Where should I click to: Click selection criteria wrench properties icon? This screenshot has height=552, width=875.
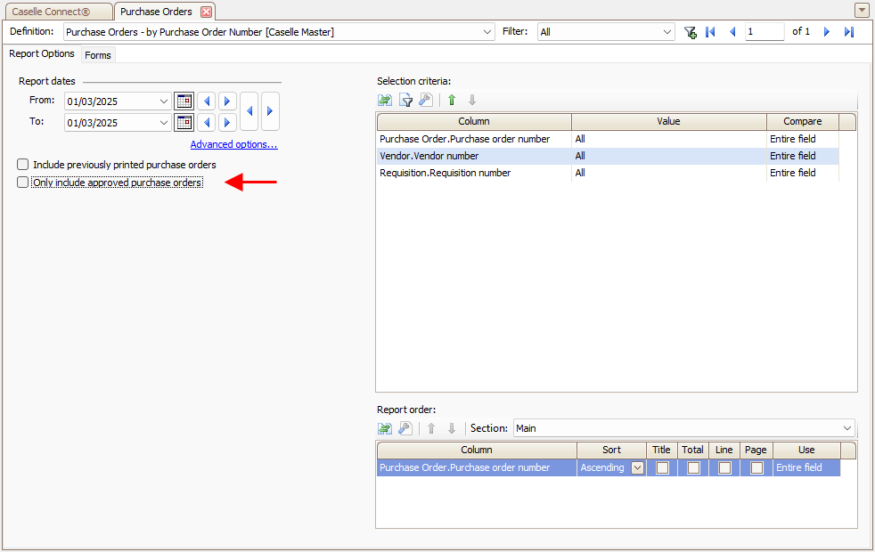(x=425, y=101)
